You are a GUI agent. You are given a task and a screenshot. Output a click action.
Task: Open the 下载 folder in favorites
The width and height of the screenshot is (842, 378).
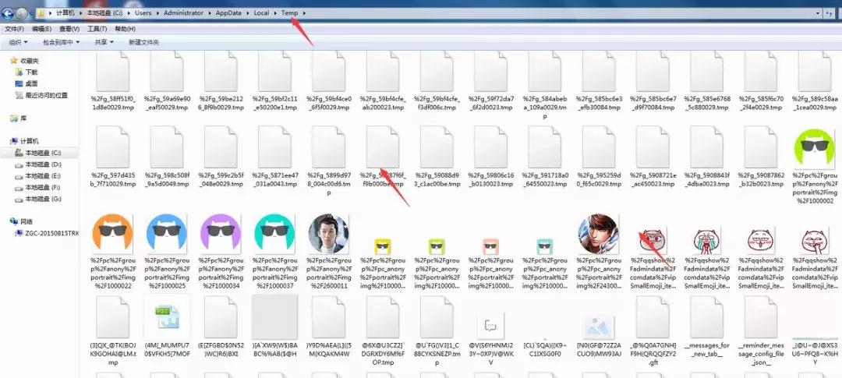[31, 72]
